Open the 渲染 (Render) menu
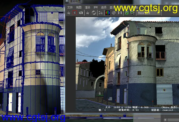The height and width of the screenshot is (122, 179). [x=87, y=8]
